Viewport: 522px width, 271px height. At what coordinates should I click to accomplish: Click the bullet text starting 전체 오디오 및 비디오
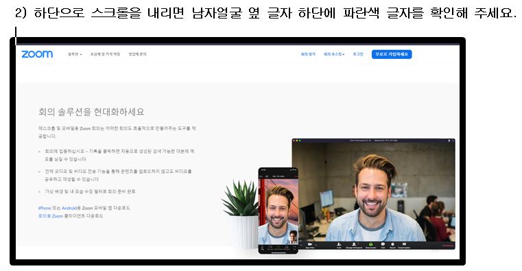118,175
